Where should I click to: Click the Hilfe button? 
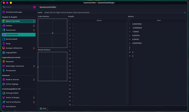click(43, 109)
